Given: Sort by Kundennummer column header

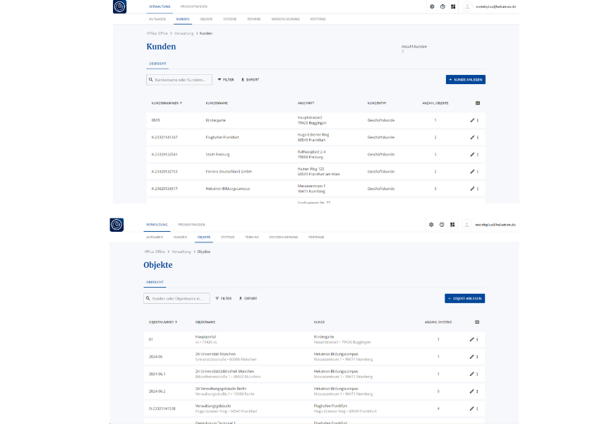Looking at the screenshot, I should point(166,103).
